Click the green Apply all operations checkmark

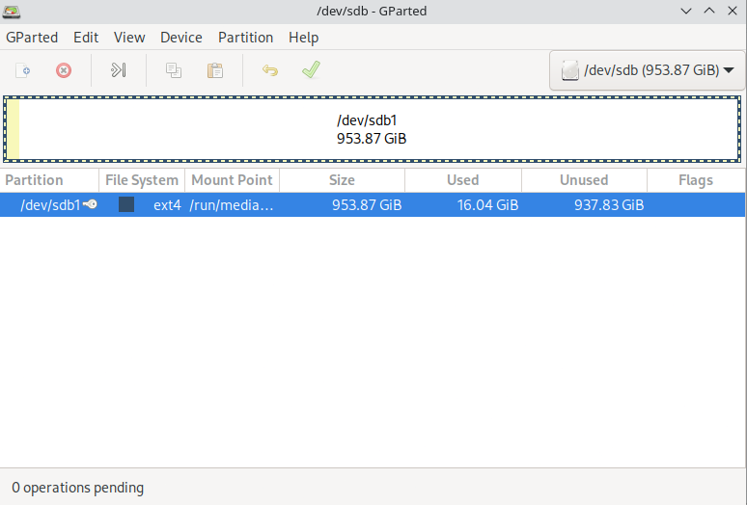click(311, 70)
